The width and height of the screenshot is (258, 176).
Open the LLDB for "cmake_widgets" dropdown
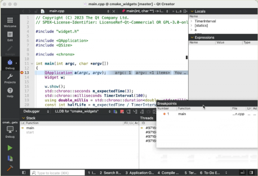(77, 111)
